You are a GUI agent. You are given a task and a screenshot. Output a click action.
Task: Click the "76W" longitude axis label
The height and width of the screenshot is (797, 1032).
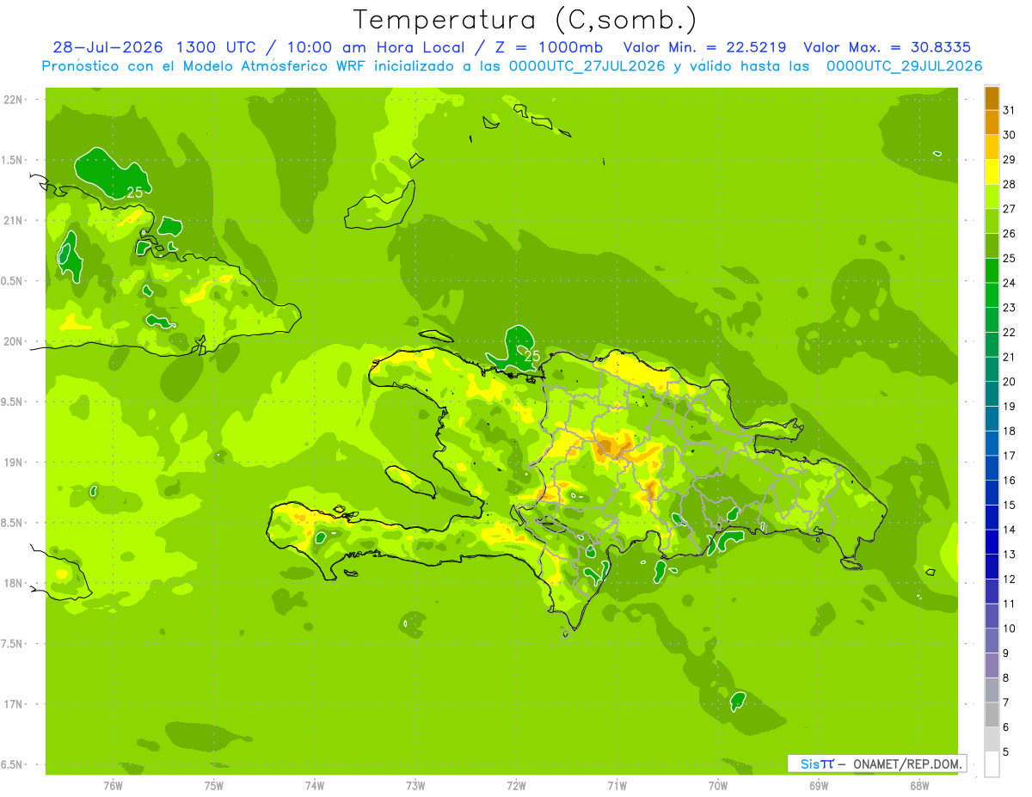pos(113,786)
